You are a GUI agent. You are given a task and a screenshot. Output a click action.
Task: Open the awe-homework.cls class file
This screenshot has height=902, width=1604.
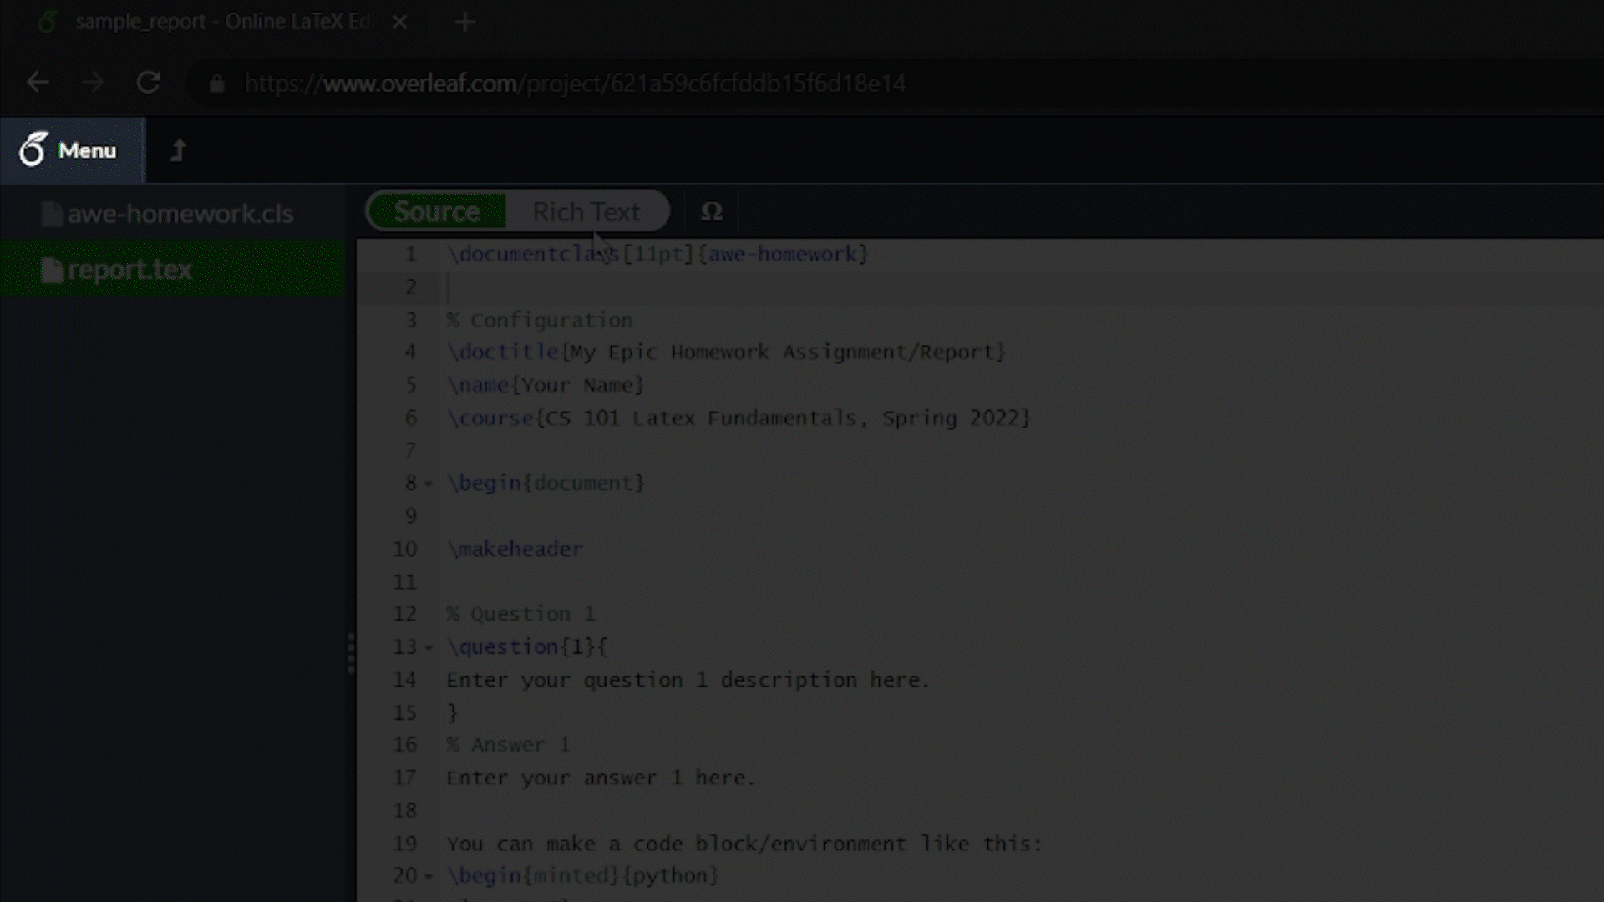click(x=180, y=214)
